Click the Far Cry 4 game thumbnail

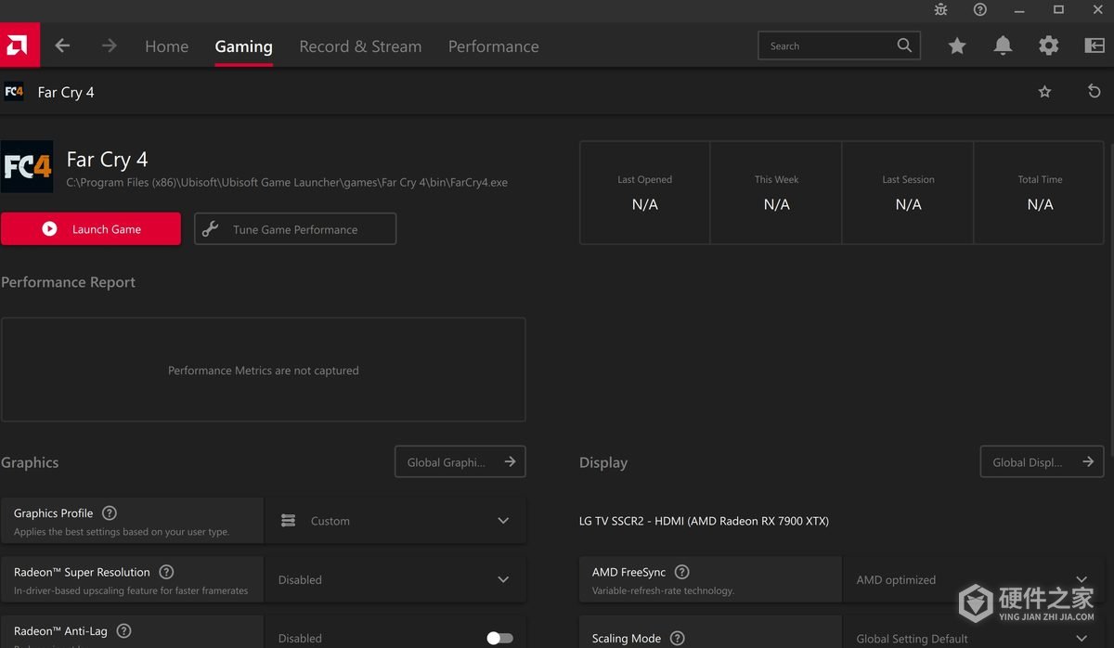(x=27, y=166)
